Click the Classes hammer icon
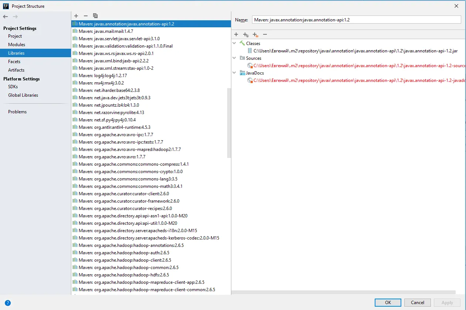Viewport: 466px width, 310px height. pos(242,43)
